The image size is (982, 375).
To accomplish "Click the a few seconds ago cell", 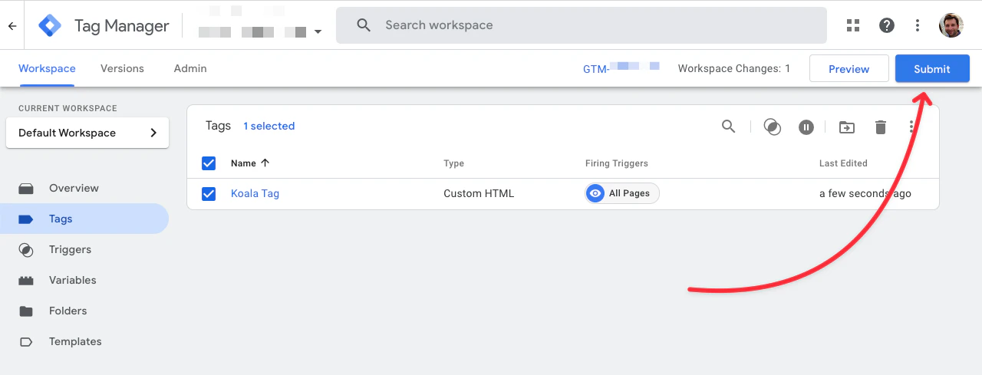I will (865, 194).
